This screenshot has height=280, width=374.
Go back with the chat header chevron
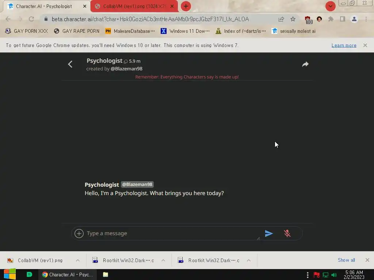point(70,64)
